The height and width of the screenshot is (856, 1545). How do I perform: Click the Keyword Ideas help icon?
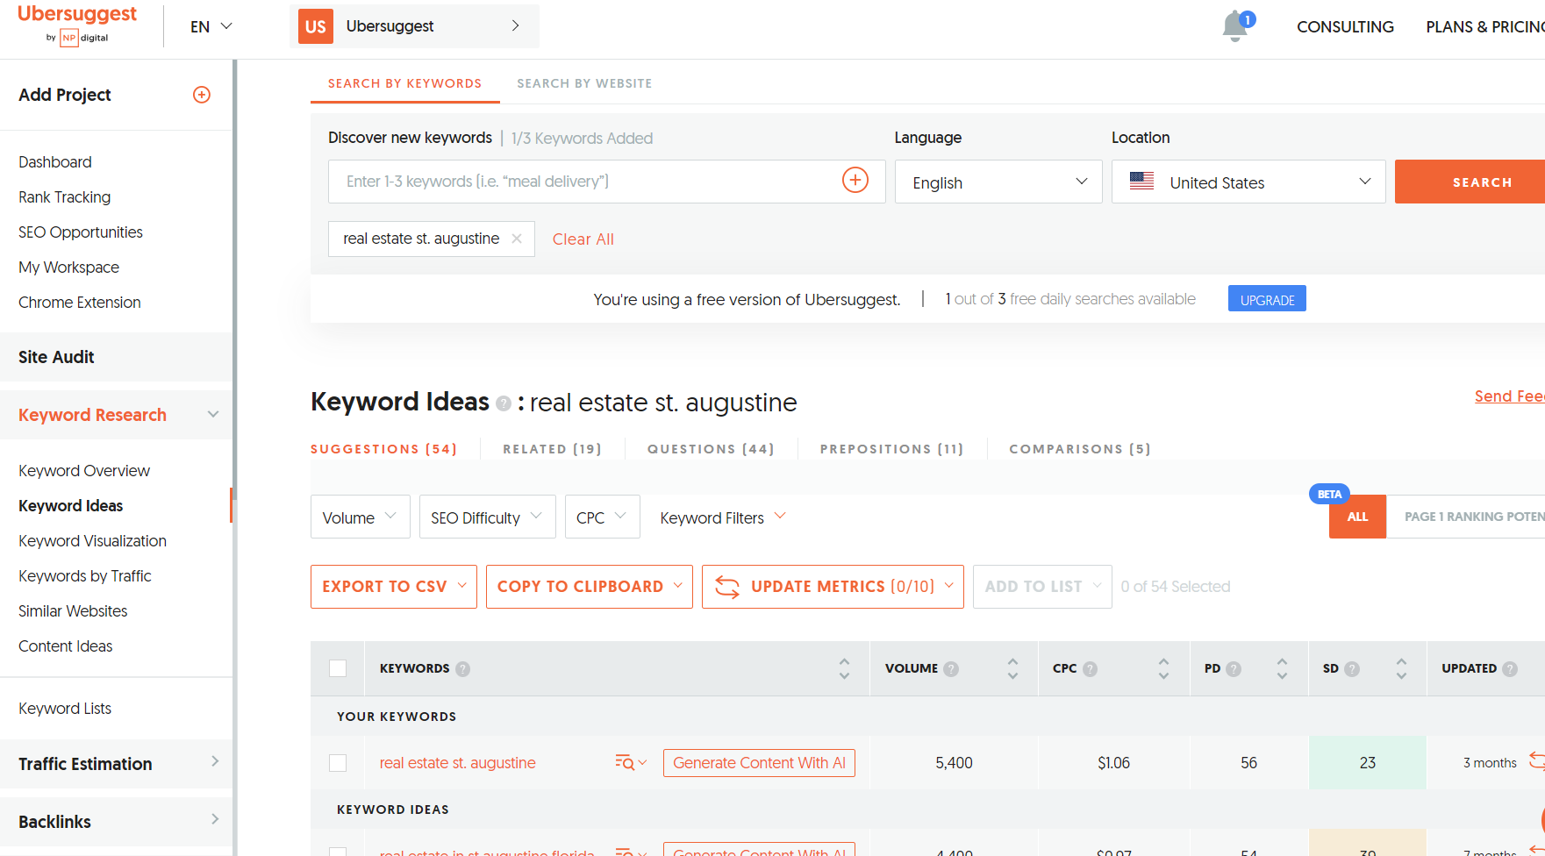[504, 403]
